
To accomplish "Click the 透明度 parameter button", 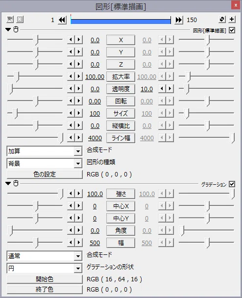I will [121, 89].
